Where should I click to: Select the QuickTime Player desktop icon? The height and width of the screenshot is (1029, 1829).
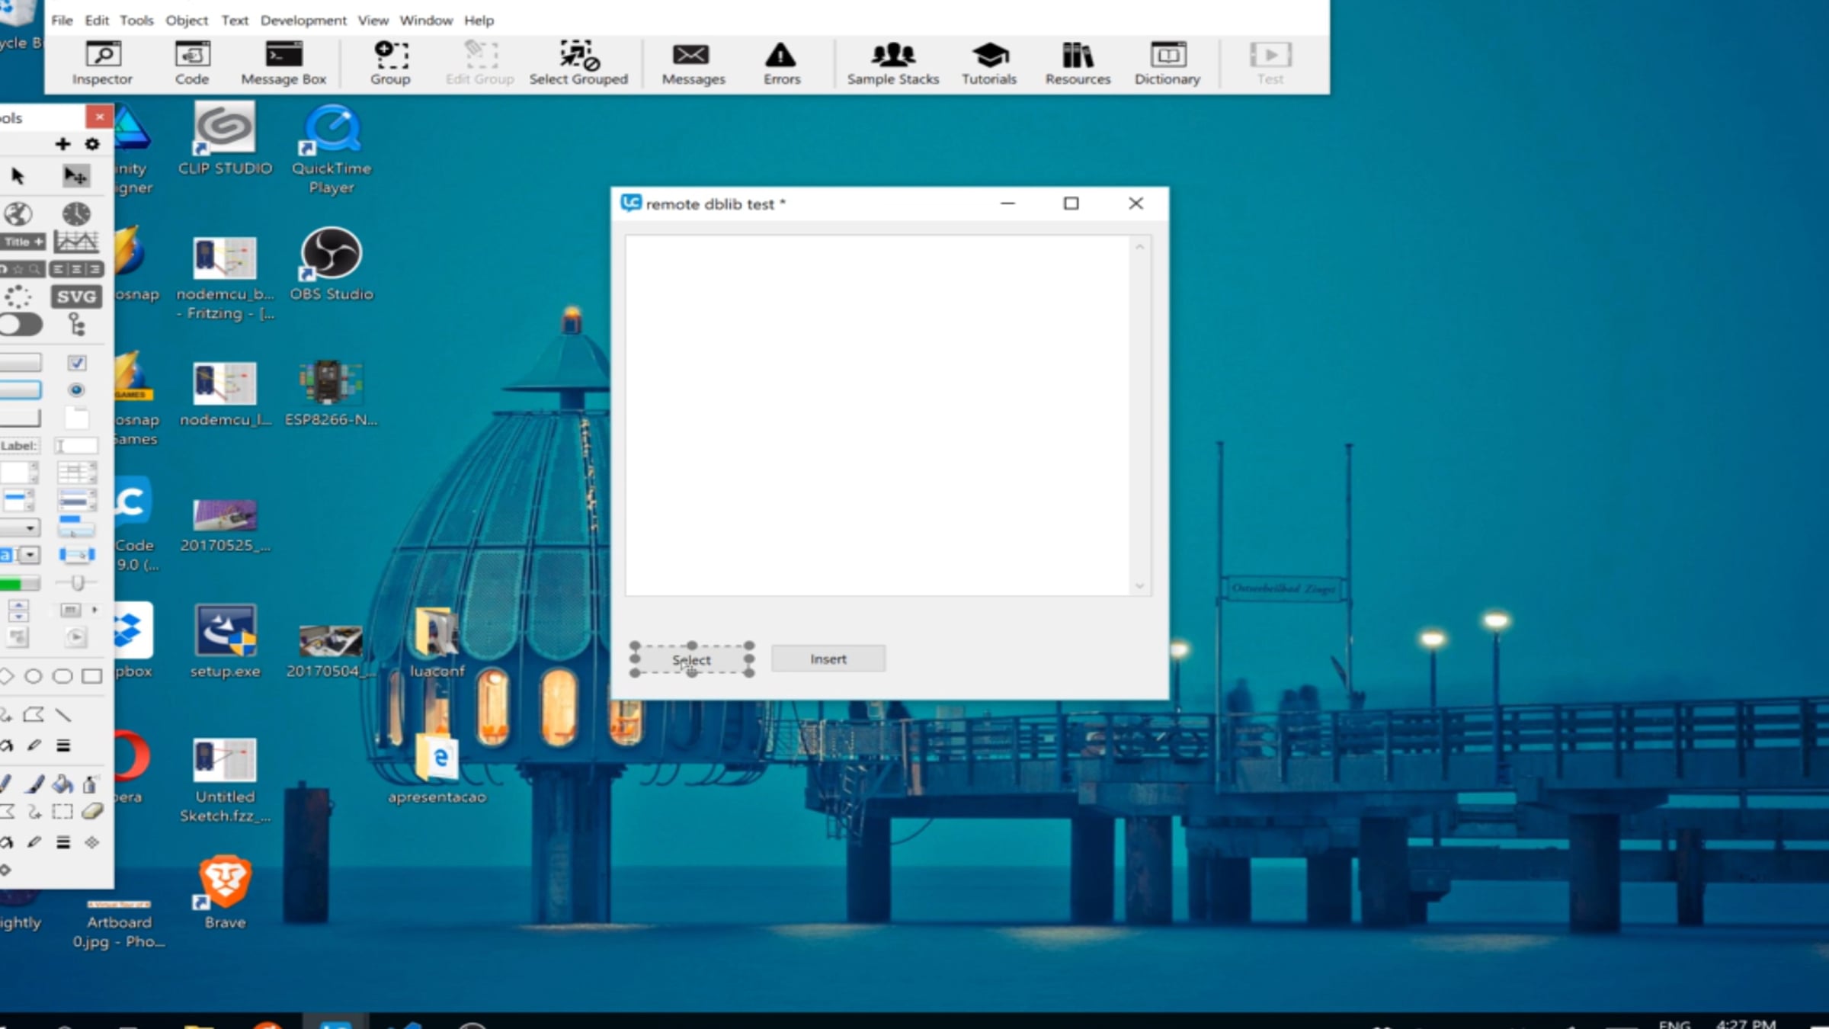coord(332,149)
